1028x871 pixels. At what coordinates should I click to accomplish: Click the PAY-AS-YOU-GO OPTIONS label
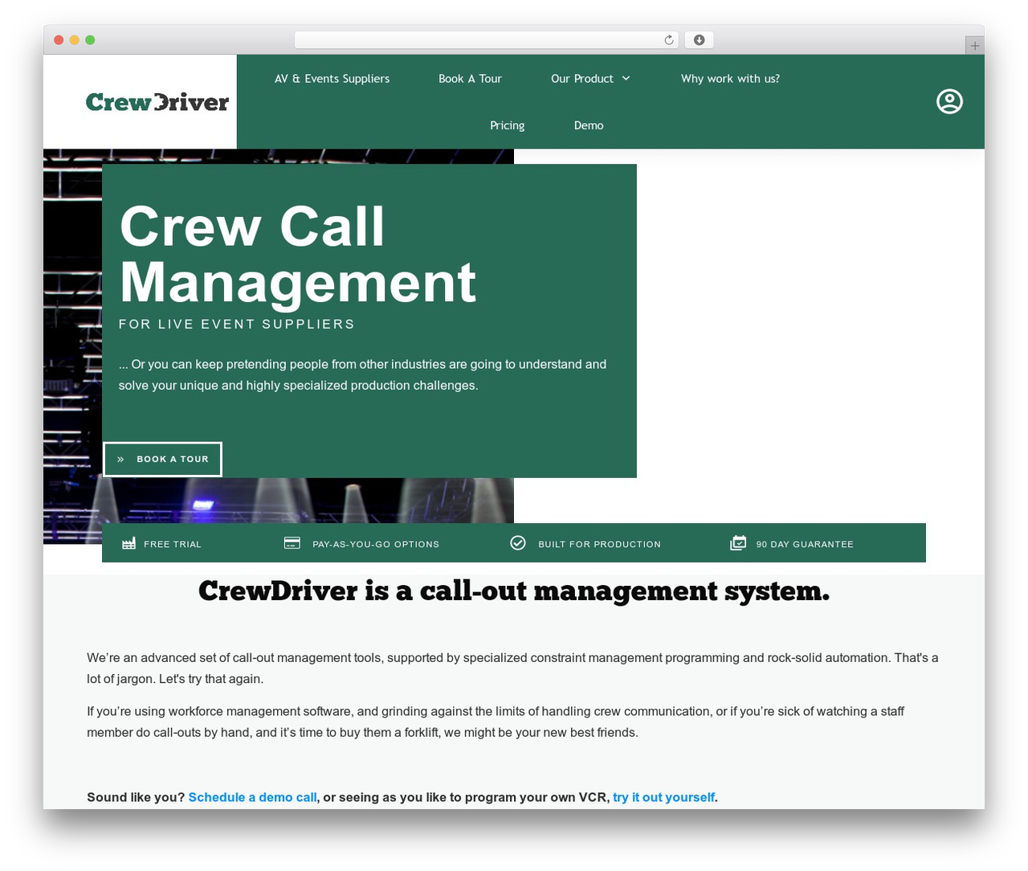pyautogui.click(x=376, y=544)
